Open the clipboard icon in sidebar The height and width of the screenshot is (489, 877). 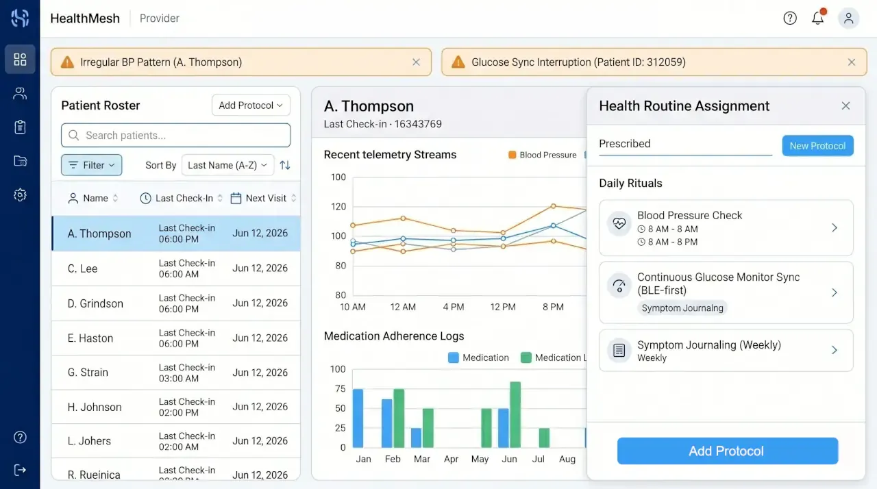click(20, 127)
